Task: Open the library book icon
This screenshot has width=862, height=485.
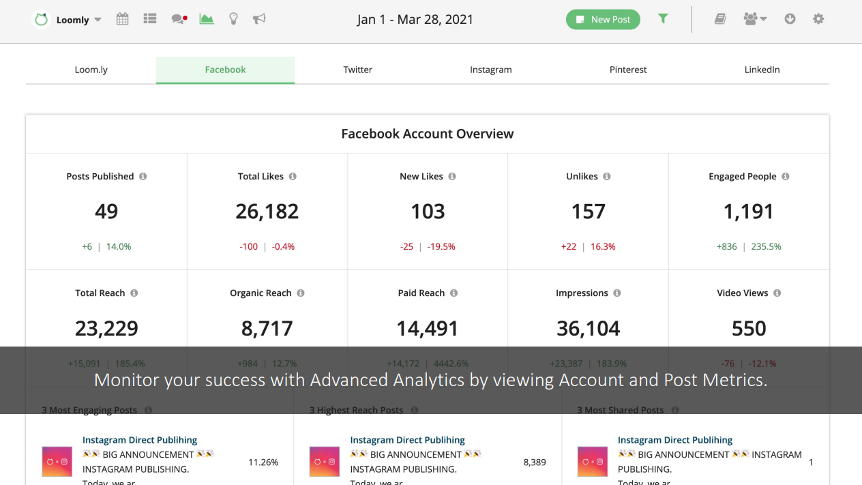Action: pyautogui.click(x=720, y=19)
